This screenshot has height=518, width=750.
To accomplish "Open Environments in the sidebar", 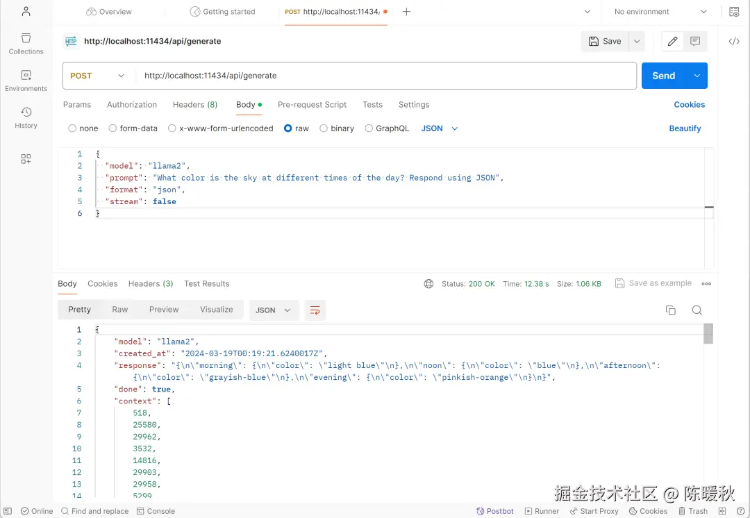I will (x=26, y=81).
